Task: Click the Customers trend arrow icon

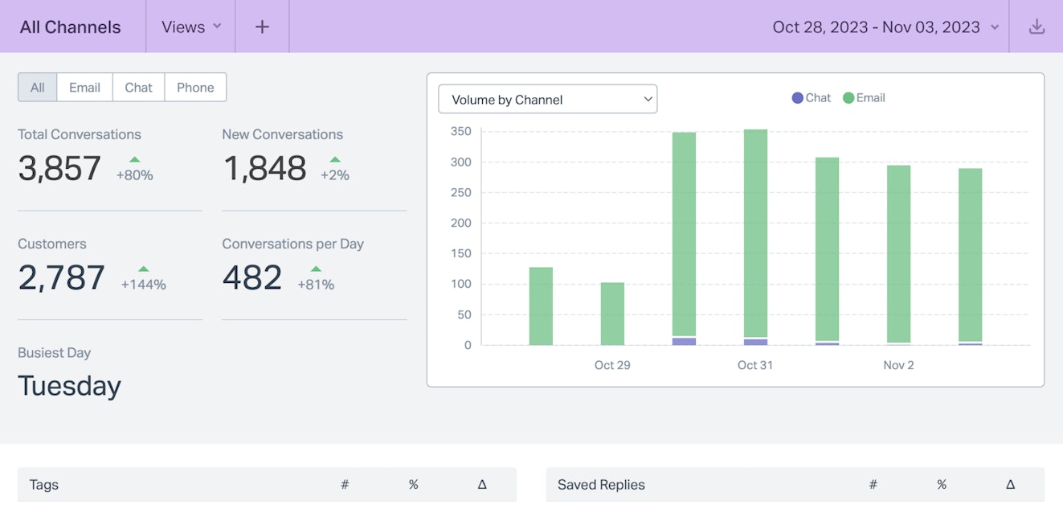Action: [143, 269]
